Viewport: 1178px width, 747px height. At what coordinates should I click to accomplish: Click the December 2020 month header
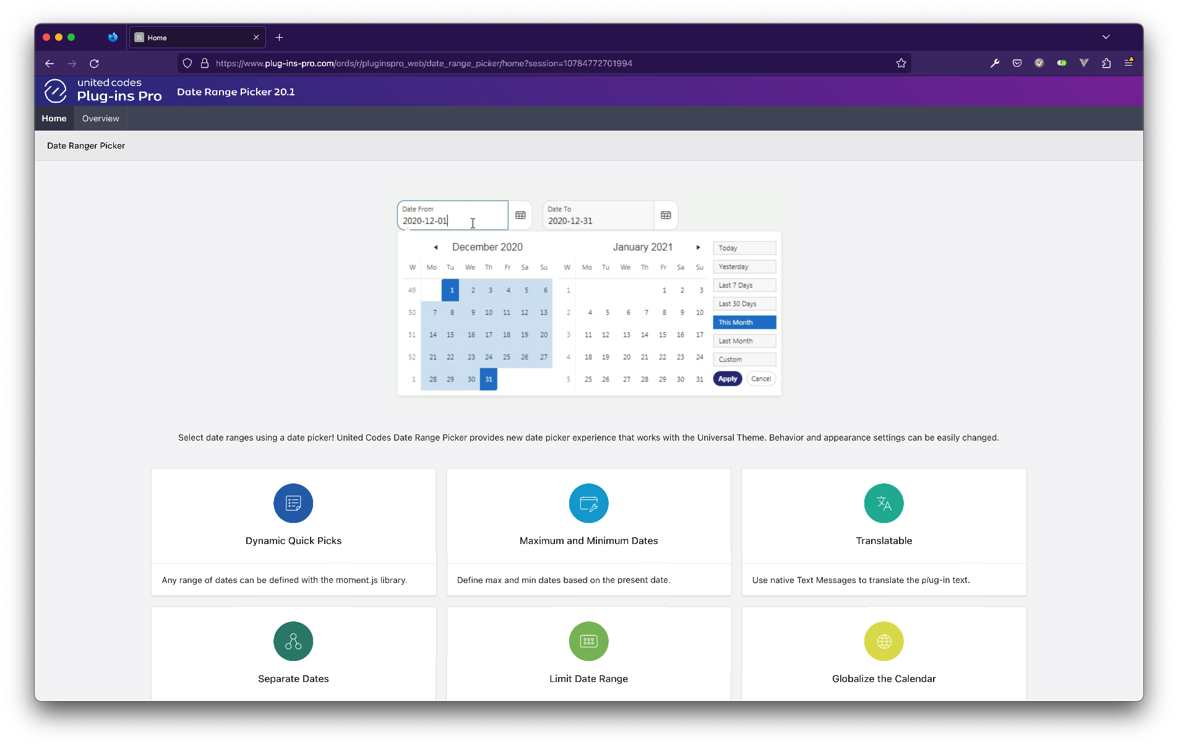pyautogui.click(x=488, y=247)
